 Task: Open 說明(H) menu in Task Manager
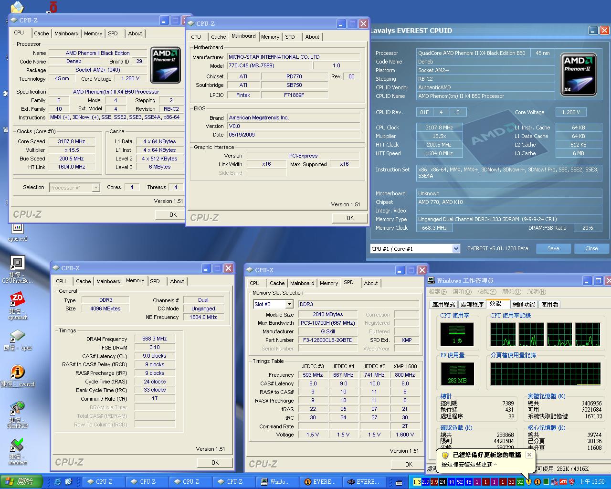tap(537, 292)
